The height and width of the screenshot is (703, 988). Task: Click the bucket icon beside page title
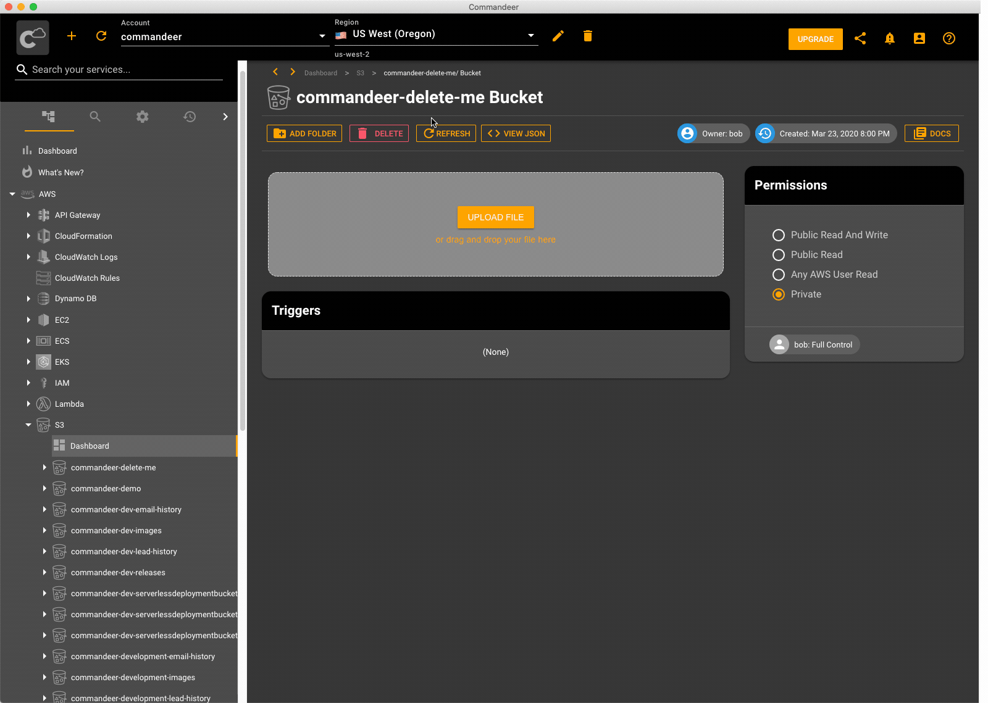pyautogui.click(x=278, y=98)
